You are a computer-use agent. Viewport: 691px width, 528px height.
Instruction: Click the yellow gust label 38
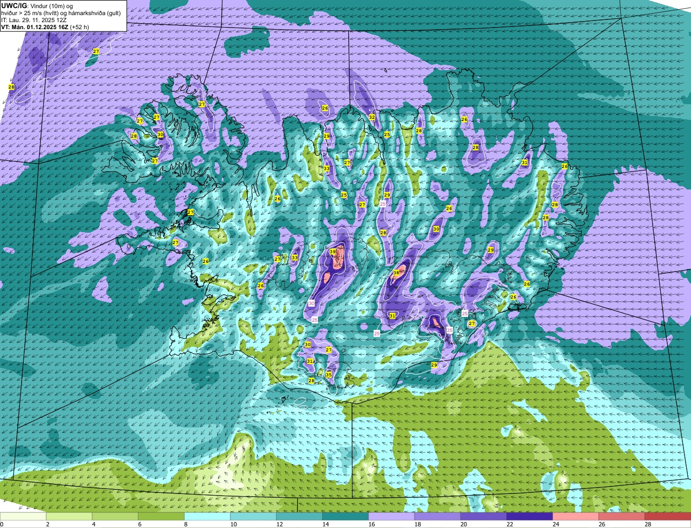coord(396,273)
